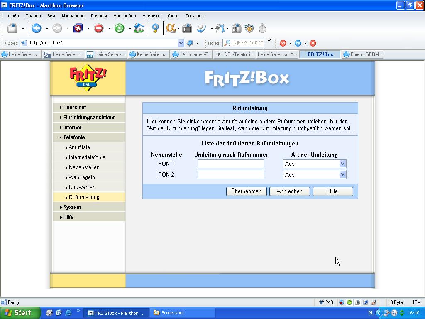Image resolution: width=425 pixels, height=319 pixels.
Task: Click the orange alpha text-size icon
Action: 171,28
